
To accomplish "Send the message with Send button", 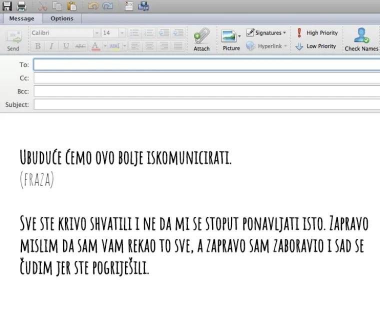I will pos(13,40).
